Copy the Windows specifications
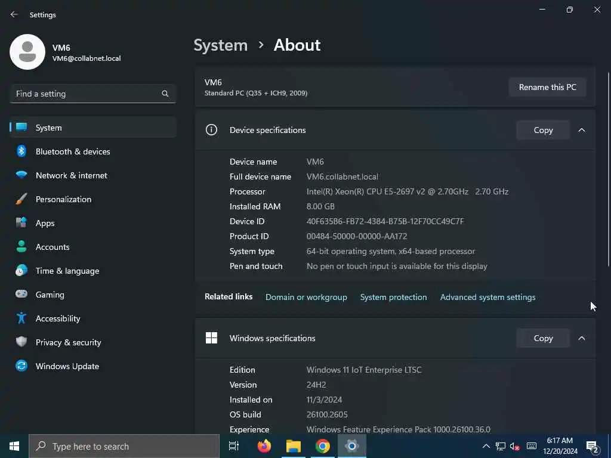Viewport: 611px width, 458px height. 543,338
